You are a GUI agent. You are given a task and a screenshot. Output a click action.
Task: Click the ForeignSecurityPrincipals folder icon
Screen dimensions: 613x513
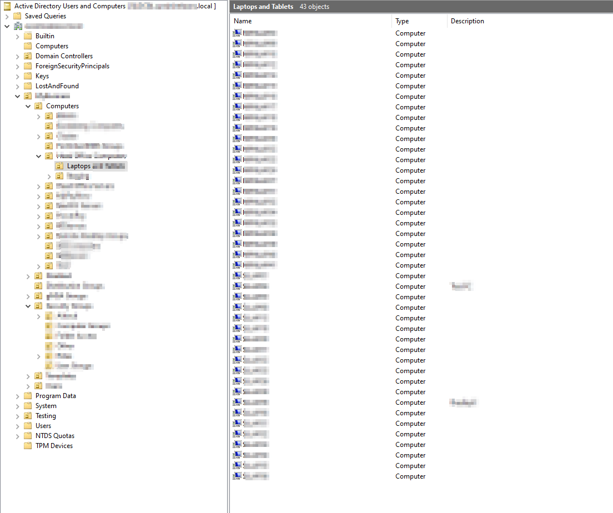(28, 66)
